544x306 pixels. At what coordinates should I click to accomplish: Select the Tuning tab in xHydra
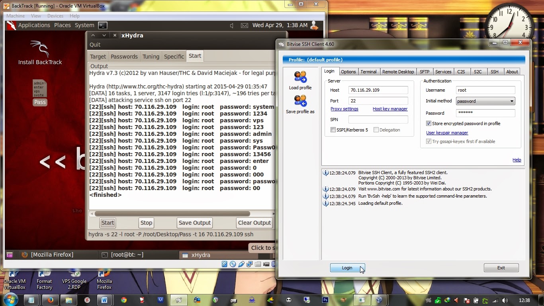(x=151, y=57)
